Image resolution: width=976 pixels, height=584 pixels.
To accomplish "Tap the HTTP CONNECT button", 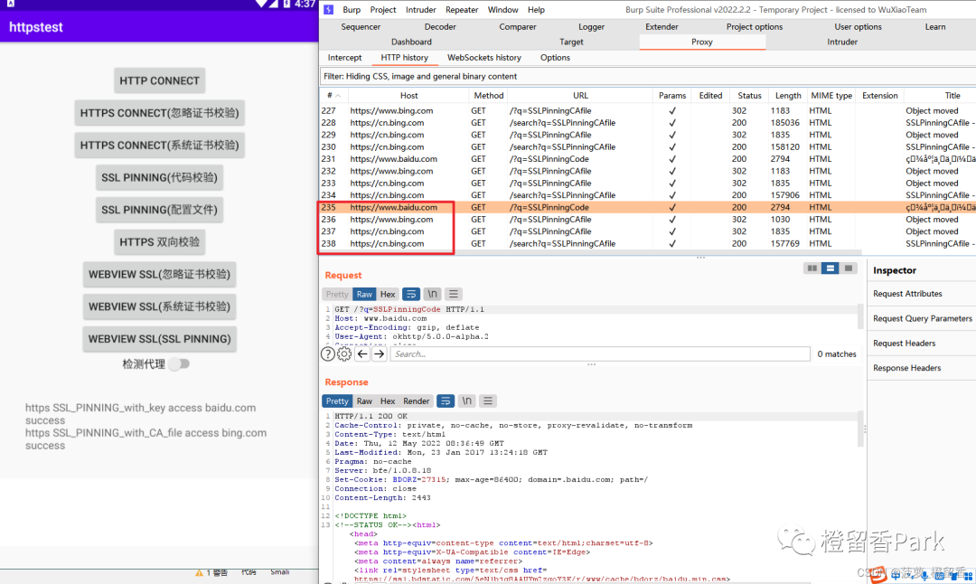I will point(159,80).
